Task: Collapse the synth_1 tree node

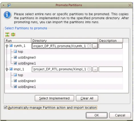Action: [x=7, y=46]
